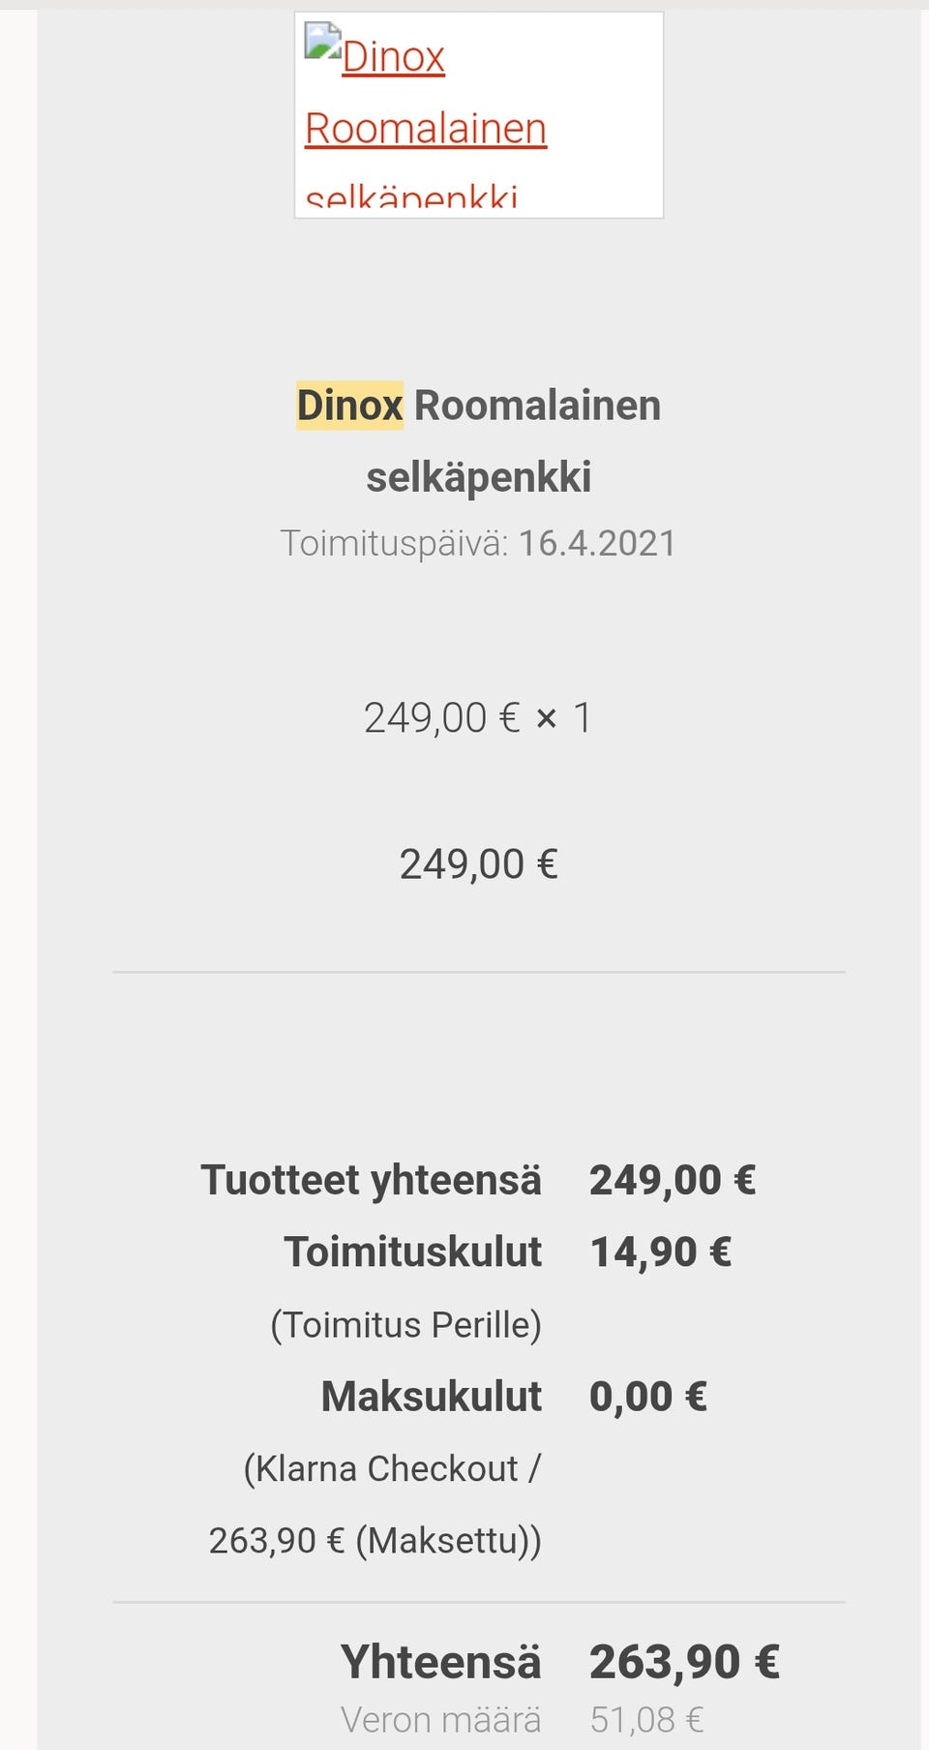Viewport: 929px width, 1750px height.
Task: Select the bold Yhteensä total label
Action: 440,1663
